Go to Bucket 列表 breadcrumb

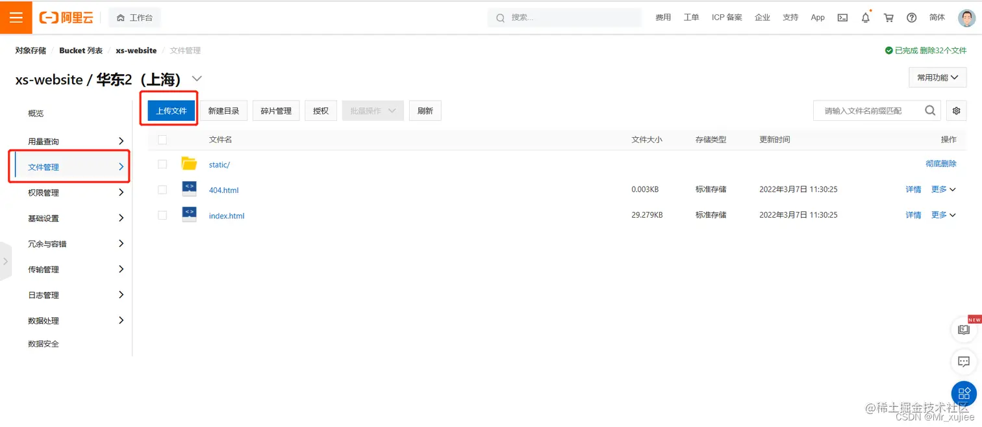[x=81, y=50]
